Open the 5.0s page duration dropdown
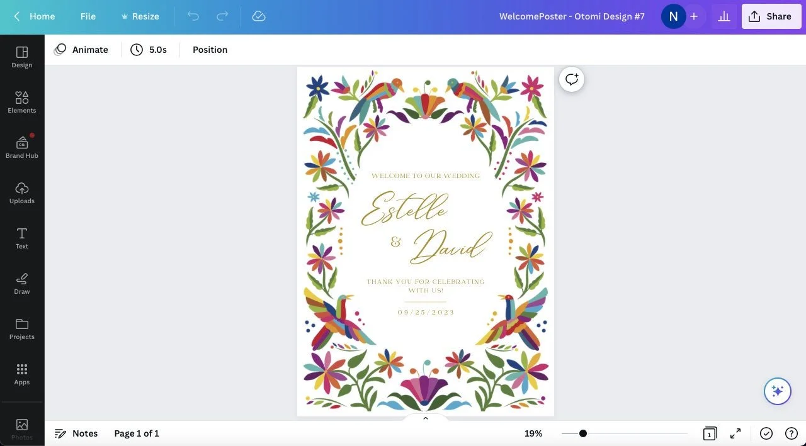The height and width of the screenshot is (446, 806). 149,50
